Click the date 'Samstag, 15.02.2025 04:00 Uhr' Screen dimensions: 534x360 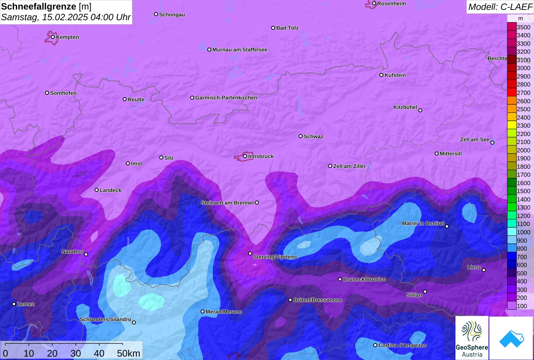click(x=66, y=17)
